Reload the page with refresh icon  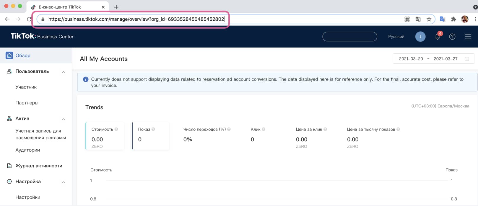pos(29,19)
